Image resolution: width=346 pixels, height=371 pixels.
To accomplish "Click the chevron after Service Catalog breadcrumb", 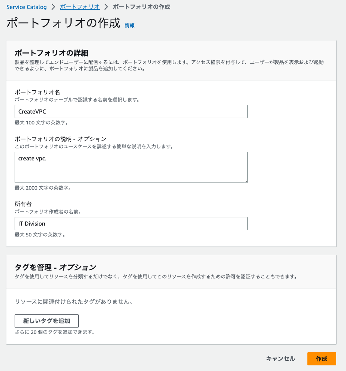I will (x=53, y=7).
